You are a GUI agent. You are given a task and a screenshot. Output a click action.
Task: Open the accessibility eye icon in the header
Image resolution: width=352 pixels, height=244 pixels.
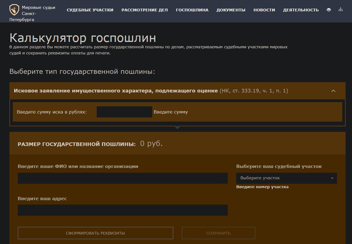(329, 10)
